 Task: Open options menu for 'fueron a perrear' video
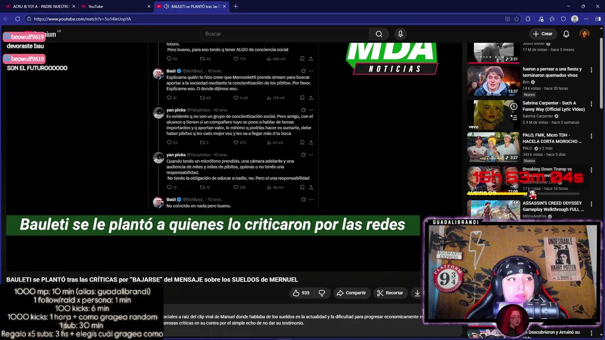tap(591, 70)
